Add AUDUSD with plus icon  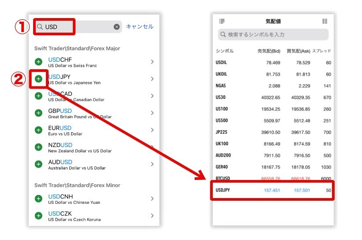pos(38,164)
